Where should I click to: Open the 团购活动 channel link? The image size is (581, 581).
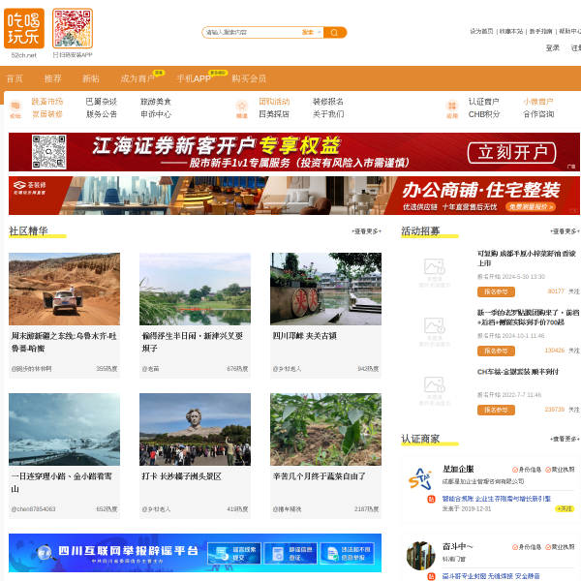(274, 102)
